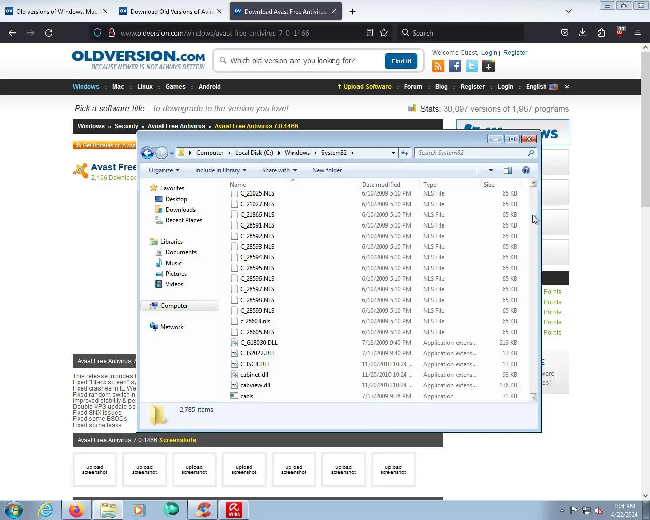Expand the Oldversion nav bar chevron
Screen dimensions: 650x520
(567, 87)
